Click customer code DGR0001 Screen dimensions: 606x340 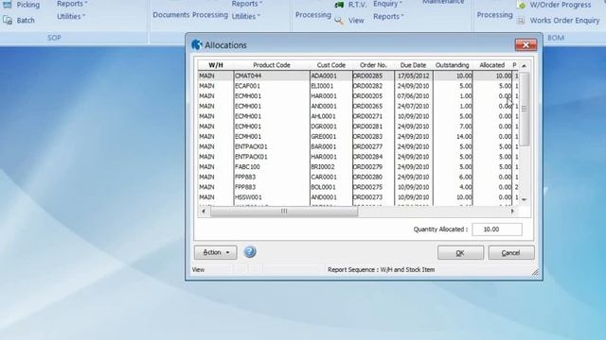(330, 127)
